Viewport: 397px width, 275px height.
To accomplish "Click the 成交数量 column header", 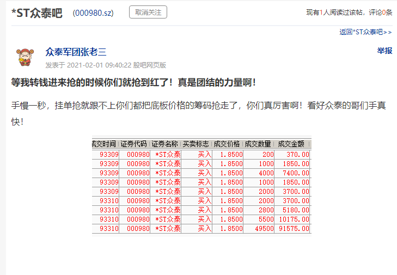I will (258, 144).
